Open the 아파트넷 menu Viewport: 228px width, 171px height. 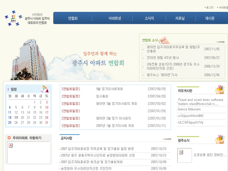[115, 18]
